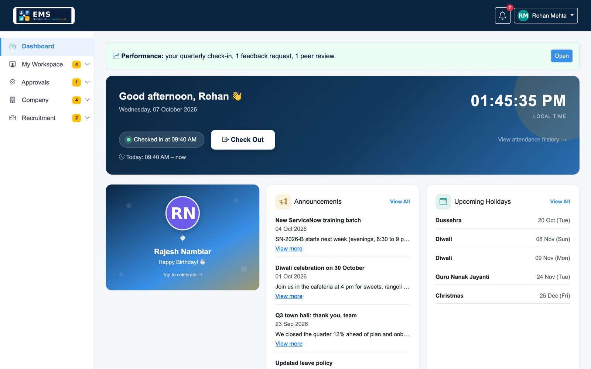591x369 pixels.
Task: Expand the Company chevron
Action: click(88, 100)
